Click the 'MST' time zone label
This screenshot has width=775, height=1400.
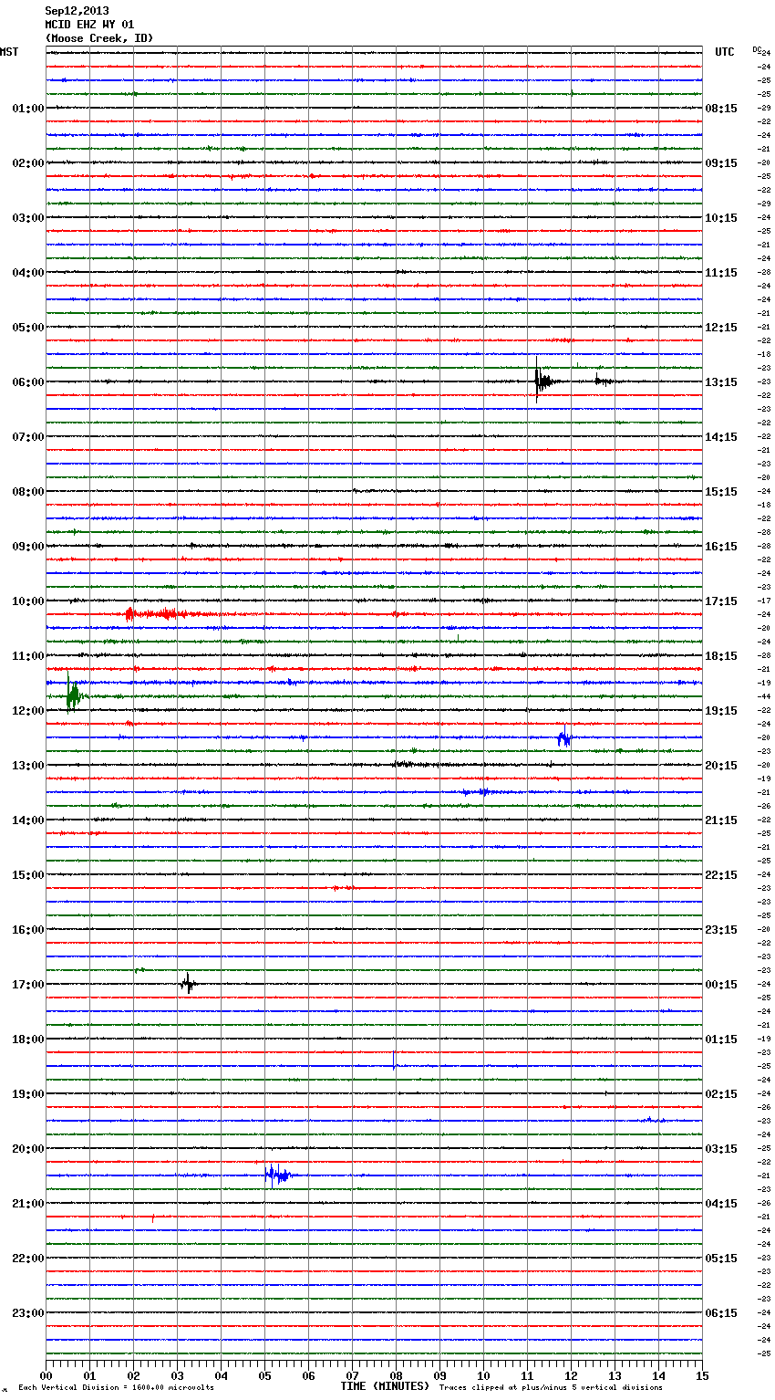[9, 52]
